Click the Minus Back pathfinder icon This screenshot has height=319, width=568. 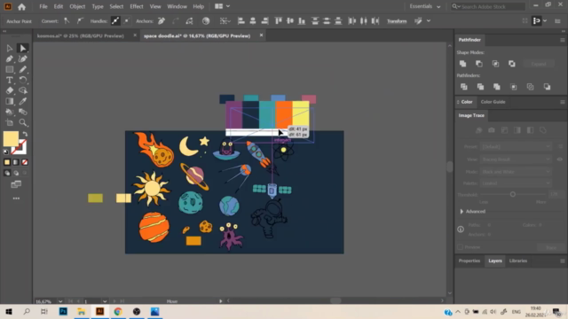coord(547,87)
